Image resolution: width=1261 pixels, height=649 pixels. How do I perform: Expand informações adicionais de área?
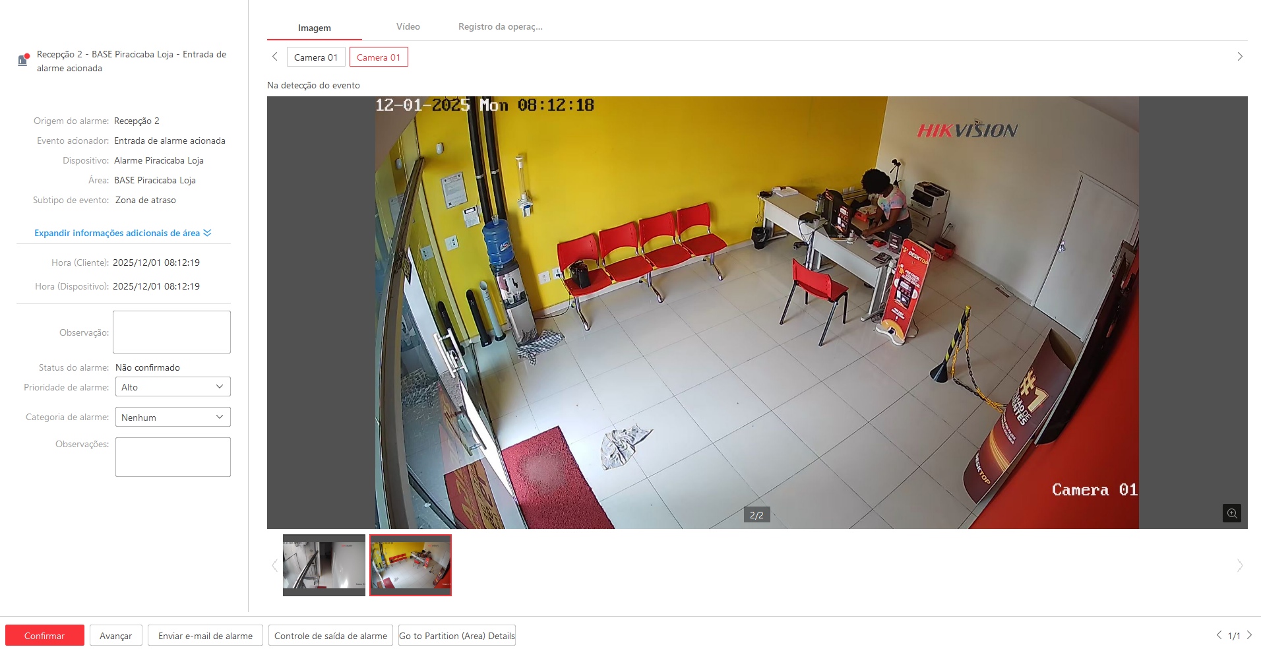(x=123, y=233)
